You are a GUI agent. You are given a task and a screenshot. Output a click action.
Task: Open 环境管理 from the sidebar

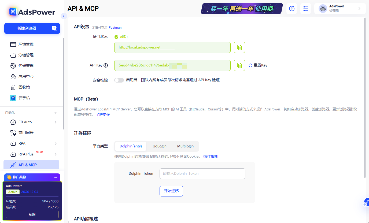[25, 44]
